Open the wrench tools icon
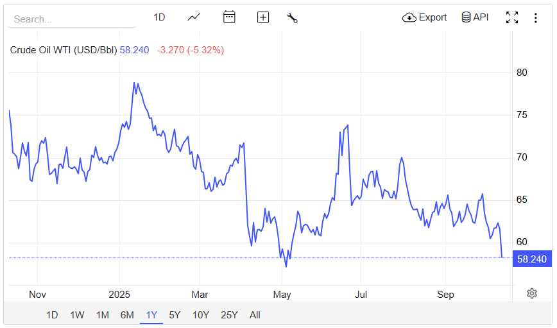Viewport: 557px width, 328px height. coord(292,17)
